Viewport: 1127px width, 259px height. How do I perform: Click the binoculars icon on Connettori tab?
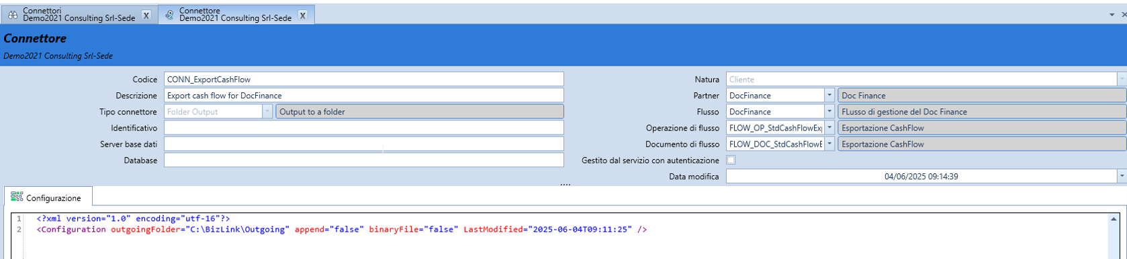[13, 15]
